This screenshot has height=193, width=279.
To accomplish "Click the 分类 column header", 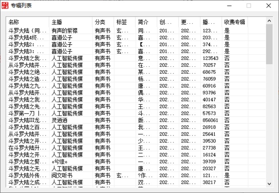I will pos(103,22).
